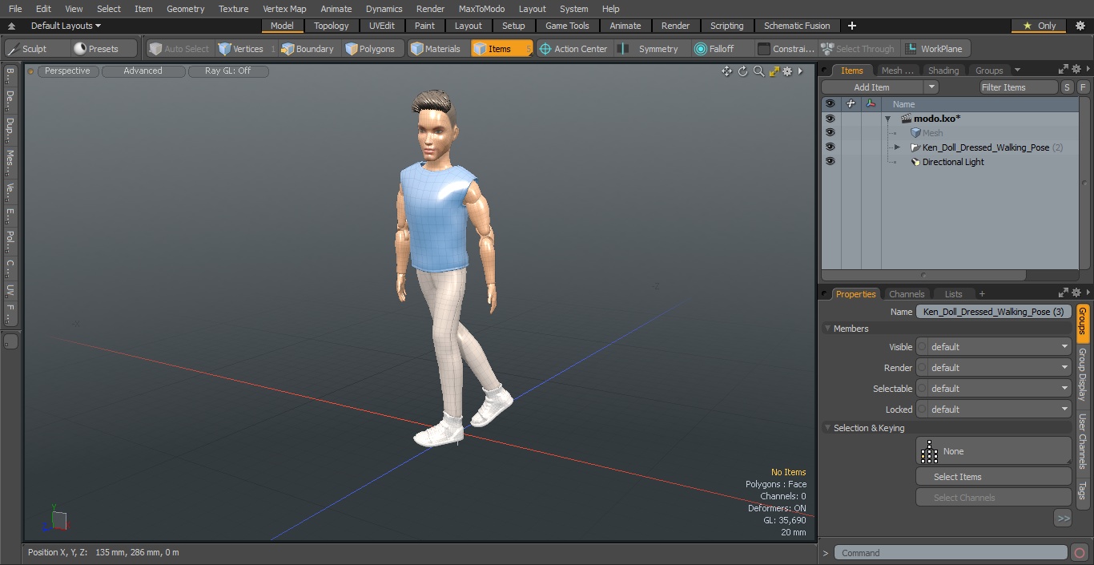The image size is (1094, 565).
Task: Toggle Select Through option
Action: pos(857,49)
